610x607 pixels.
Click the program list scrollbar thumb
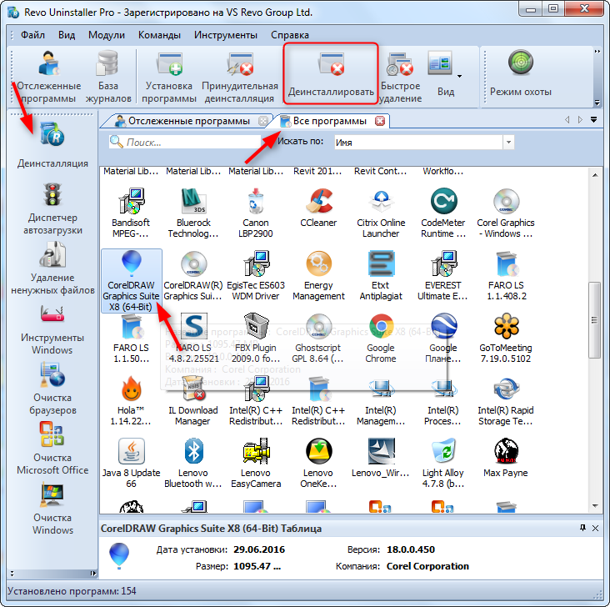click(594, 320)
